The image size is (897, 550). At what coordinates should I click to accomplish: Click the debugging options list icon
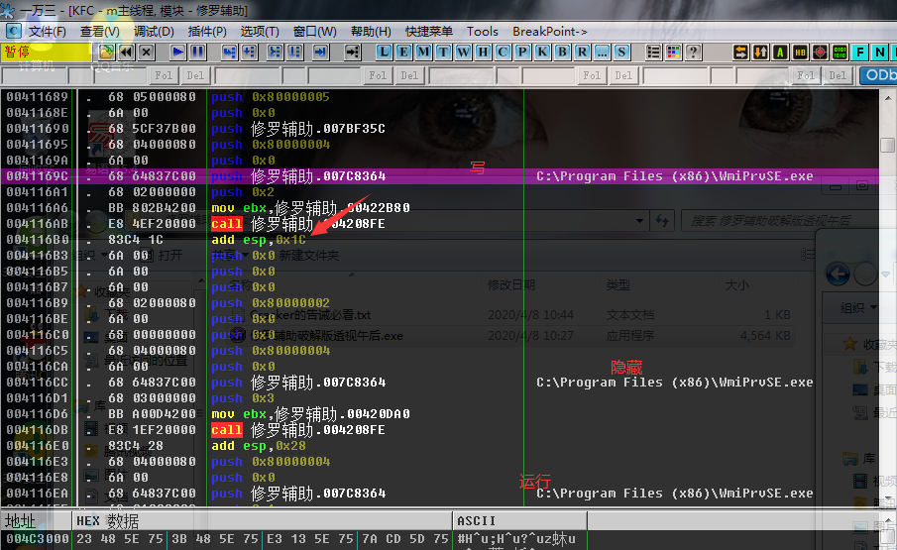click(x=653, y=53)
